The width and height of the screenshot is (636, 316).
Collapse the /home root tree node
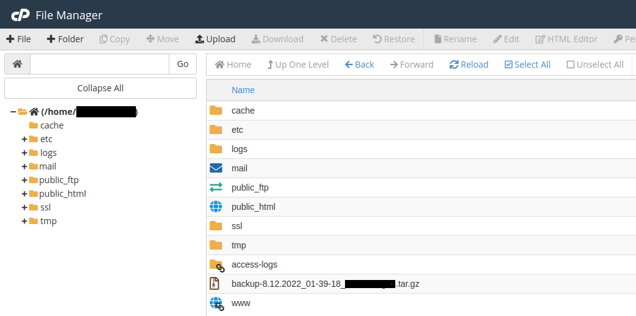[13, 112]
